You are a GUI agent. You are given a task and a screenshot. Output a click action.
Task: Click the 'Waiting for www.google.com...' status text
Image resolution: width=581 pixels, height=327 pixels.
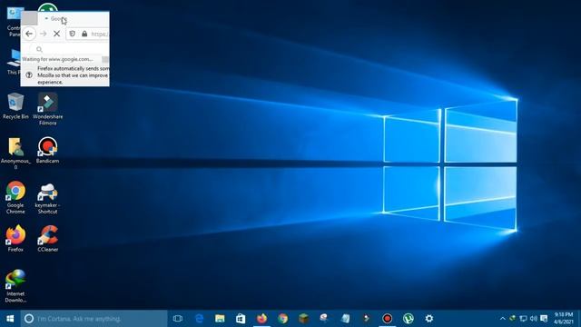pyautogui.click(x=57, y=59)
